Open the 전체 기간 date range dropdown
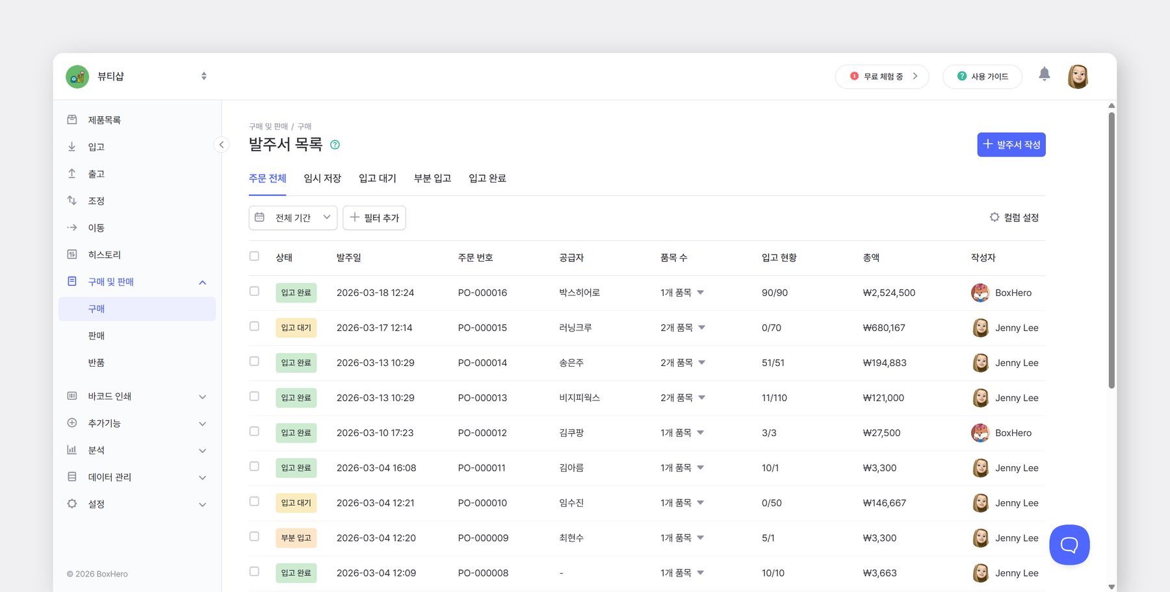The image size is (1170, 592). (292, 218)
